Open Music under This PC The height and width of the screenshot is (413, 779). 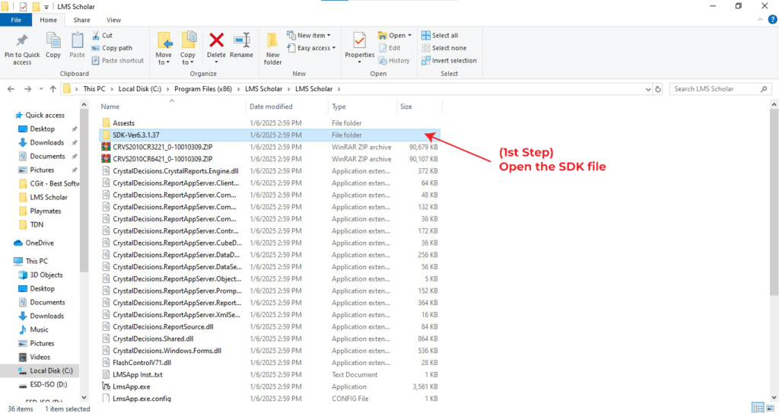(39, 329)
